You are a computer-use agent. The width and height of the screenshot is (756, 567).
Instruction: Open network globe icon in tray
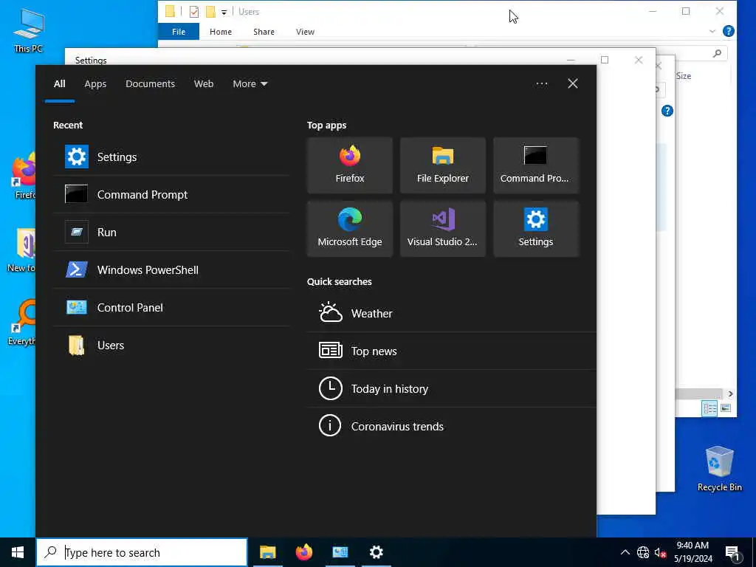(x=643, y=552)
